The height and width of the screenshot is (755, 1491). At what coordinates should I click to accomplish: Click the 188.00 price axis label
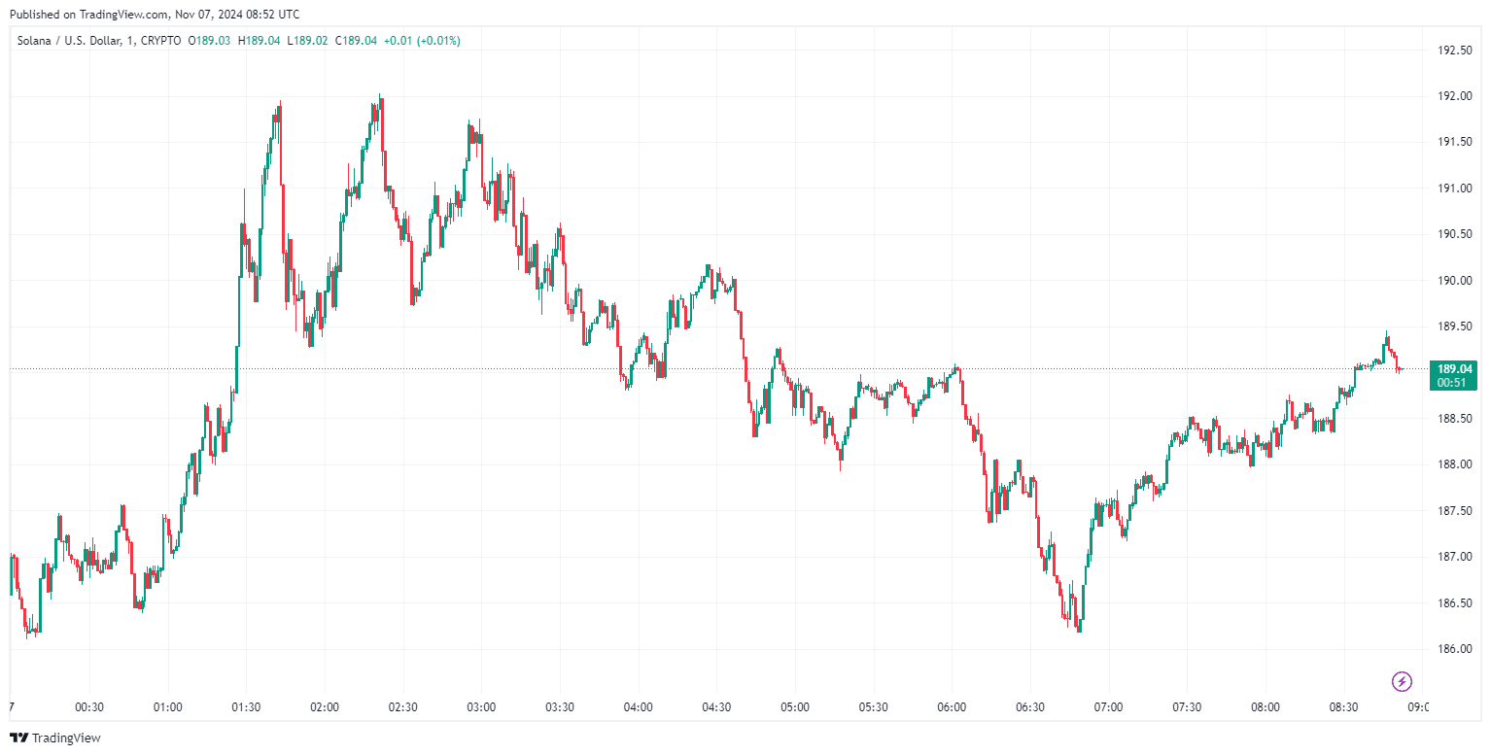point(1455,464)
